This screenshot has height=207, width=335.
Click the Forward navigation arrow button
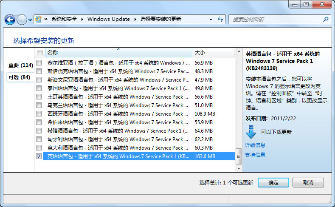22,20
